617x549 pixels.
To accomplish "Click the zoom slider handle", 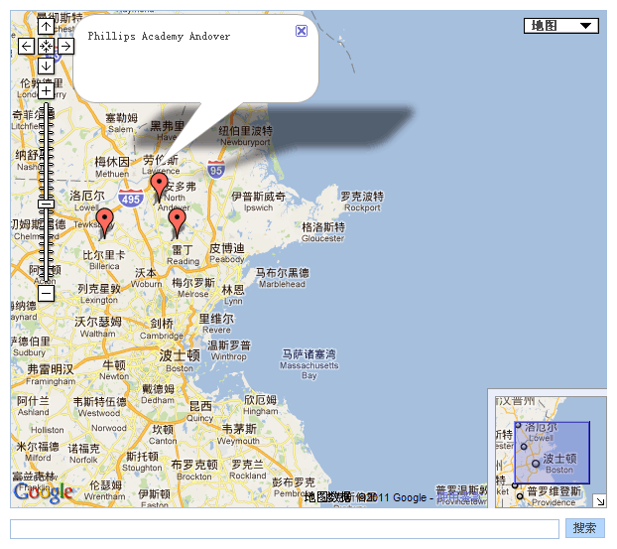I will point(46,204).
